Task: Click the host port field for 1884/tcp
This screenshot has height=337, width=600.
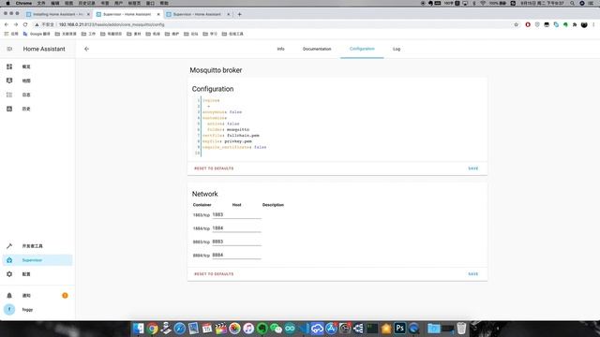Action: 236,228
